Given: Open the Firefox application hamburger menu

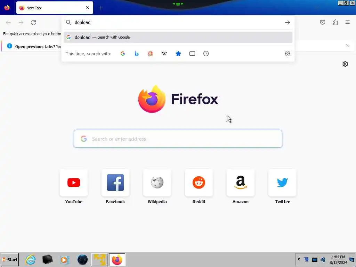Looking at the screenshot, I should pyautogui.click(x=347, y=22).
